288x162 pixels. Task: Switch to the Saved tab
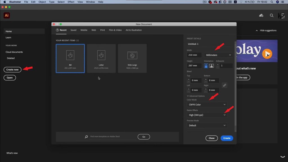[73, 30]
